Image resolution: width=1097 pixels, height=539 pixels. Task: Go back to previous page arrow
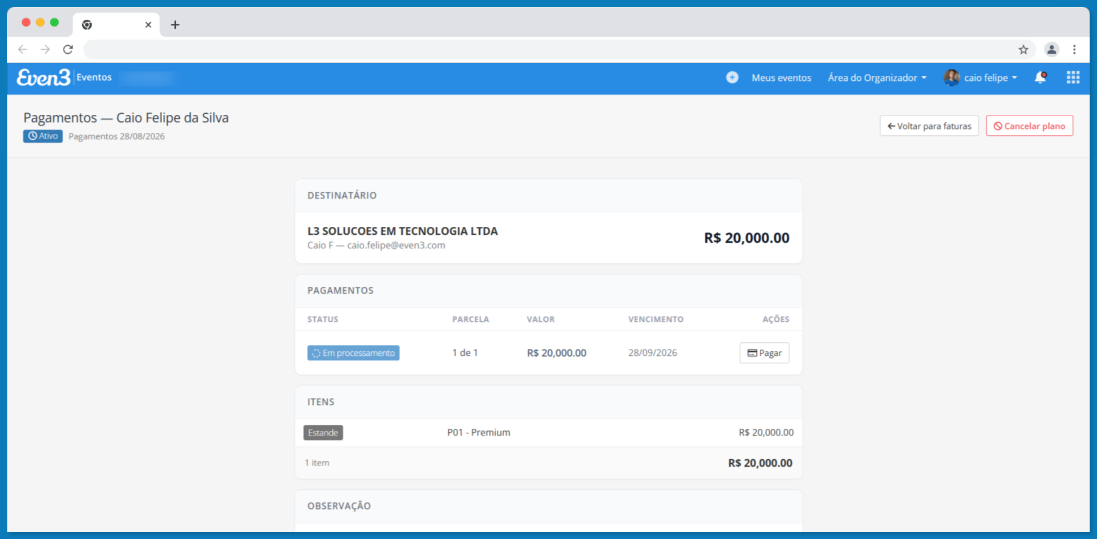[x=23, y=50]
